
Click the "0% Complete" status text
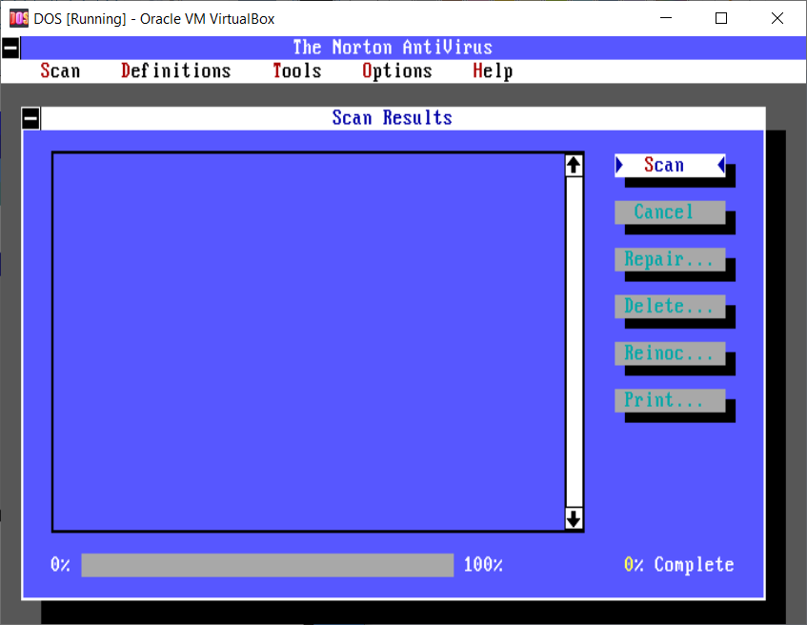(679, 565)
